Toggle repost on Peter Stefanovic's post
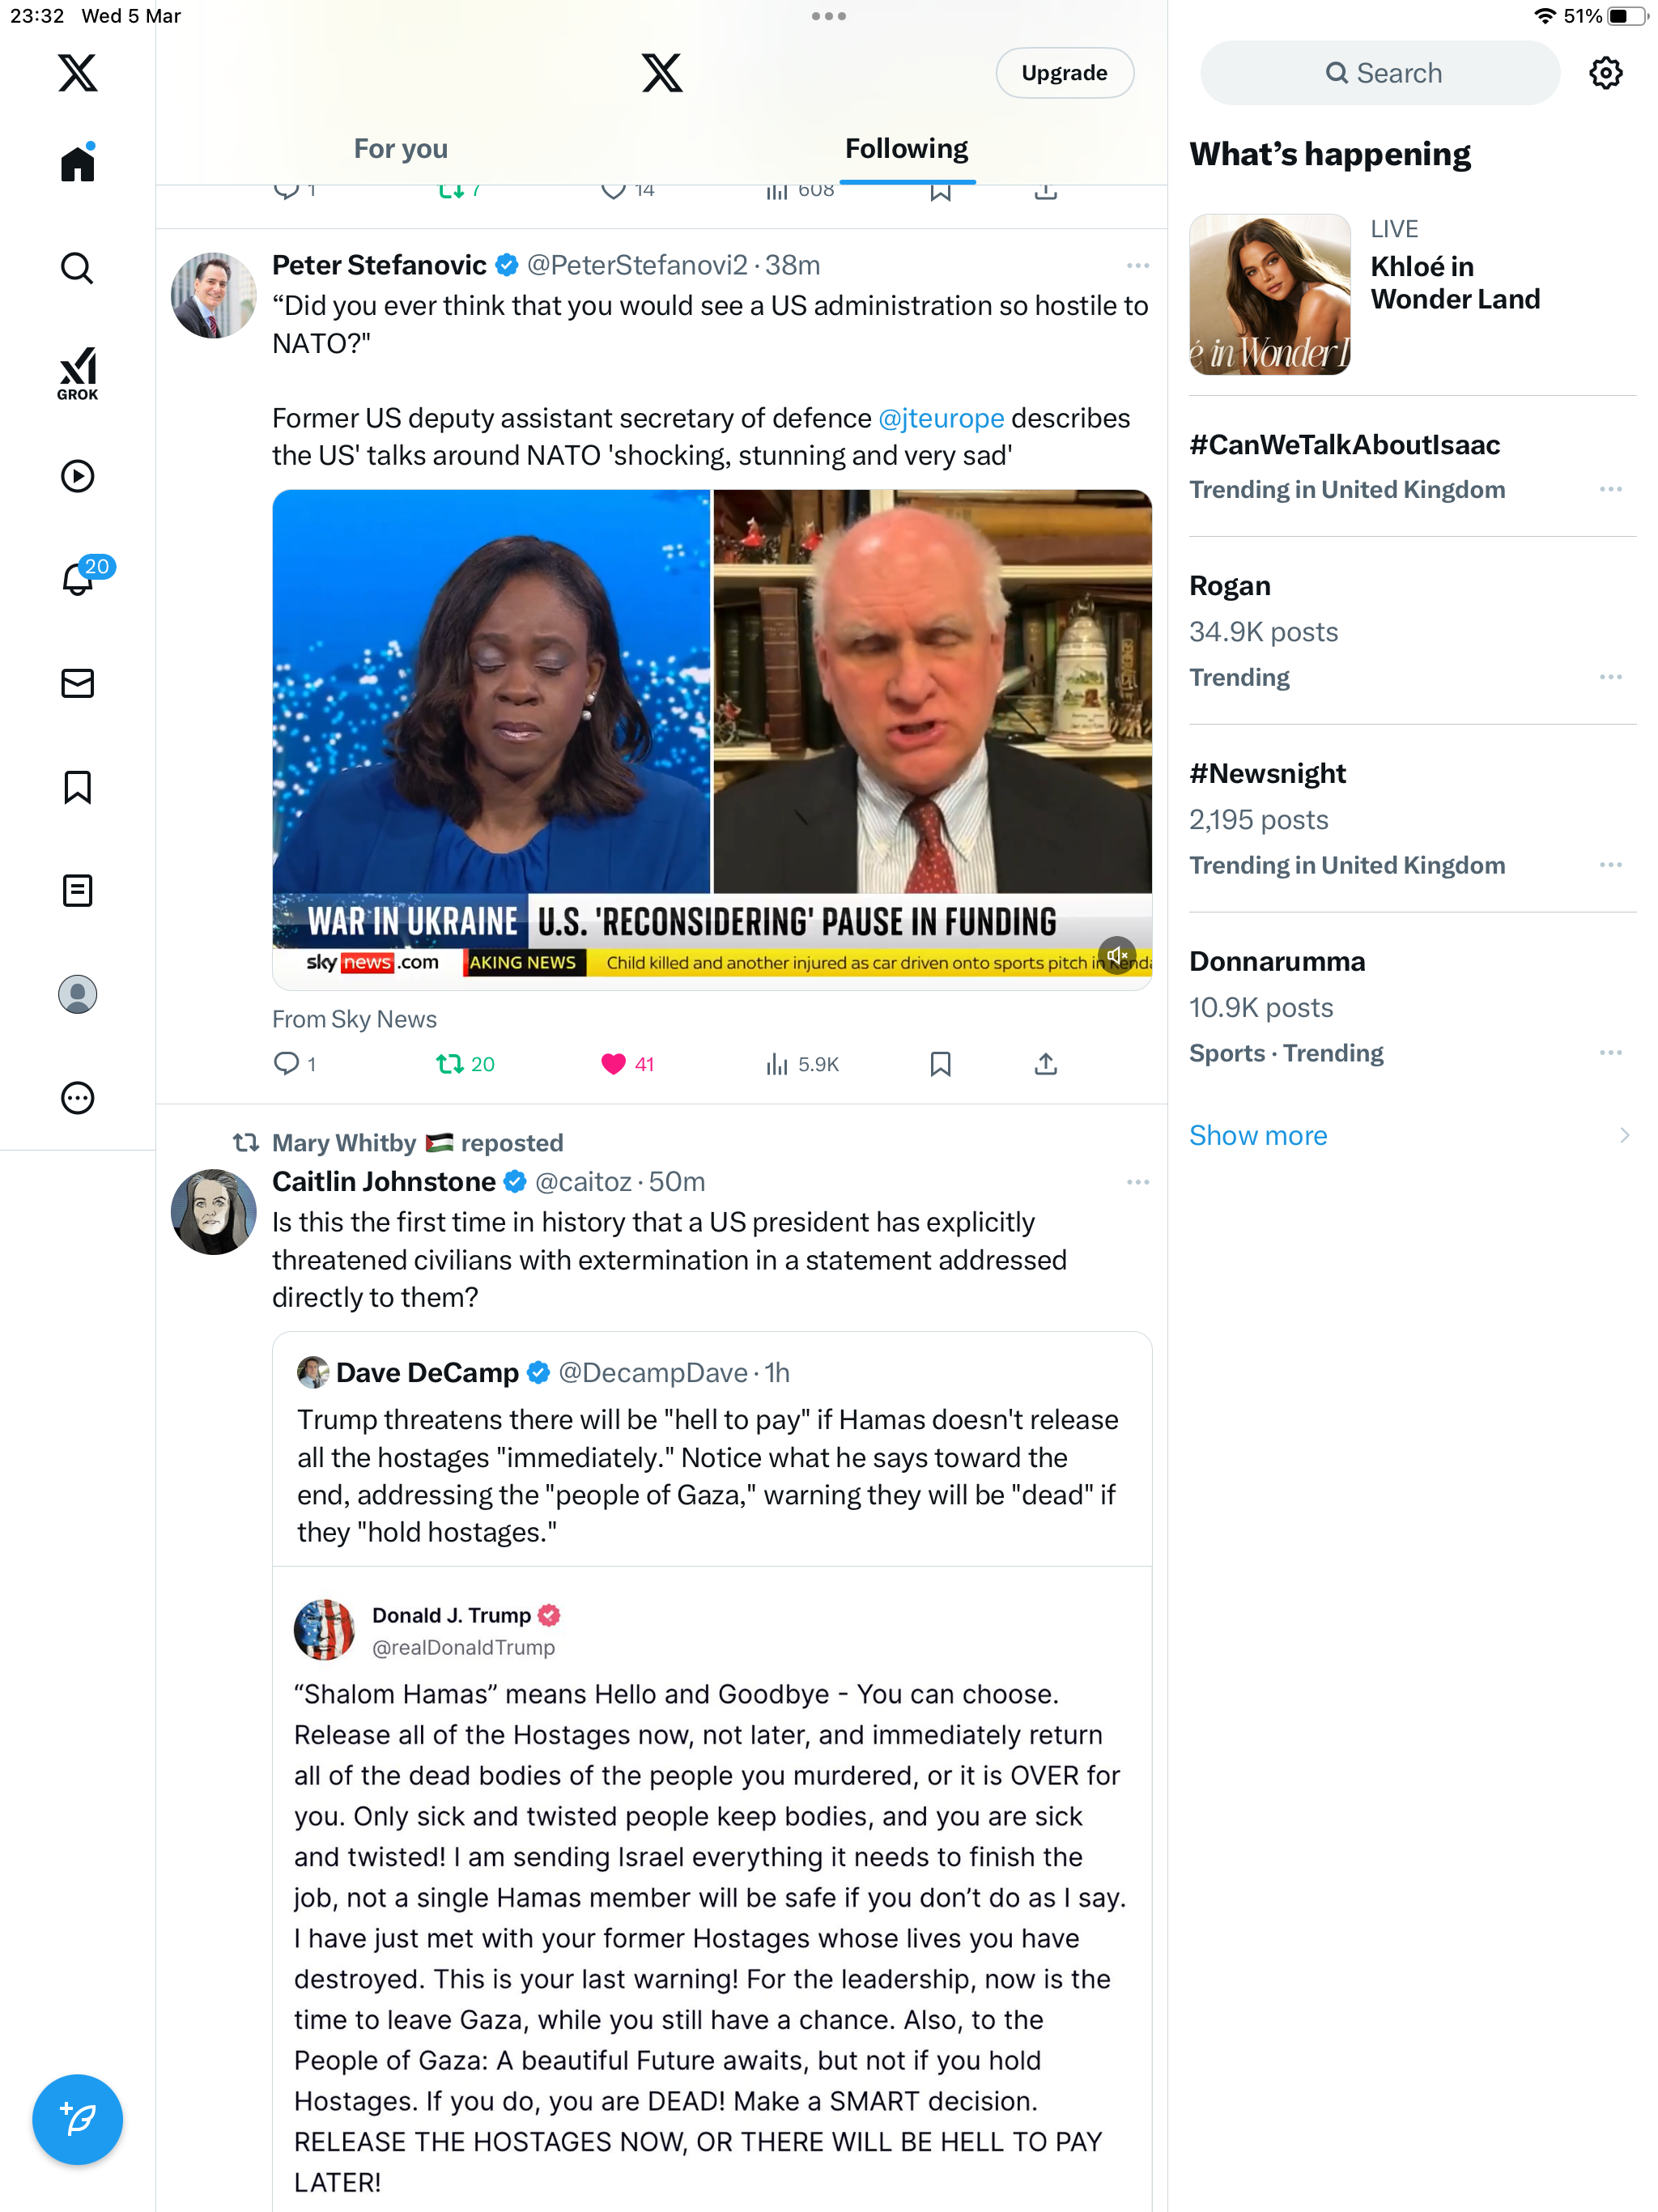Image resolution: width=1658 pixels, height=2212 pixels. (x=465, y=1064)
